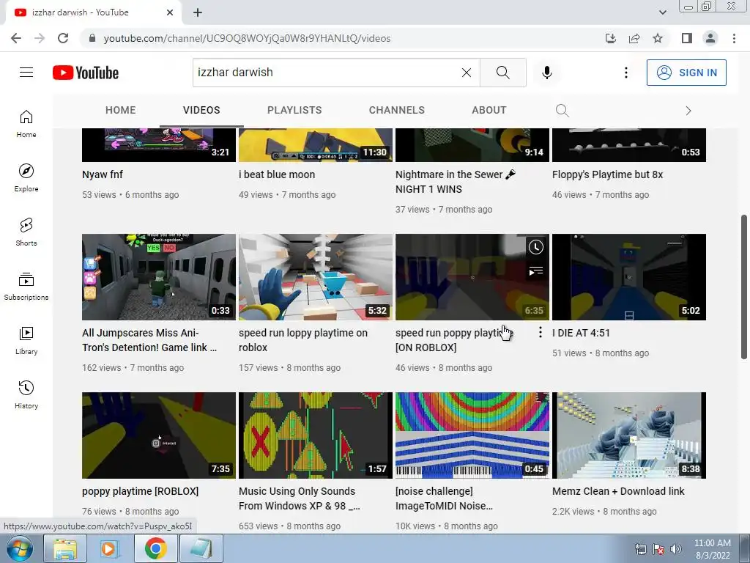Image resolution: width=750 pixels, height=563 pixels.
Task: Open Nyaw fnf video title
Action: click(x=103, y=174)
